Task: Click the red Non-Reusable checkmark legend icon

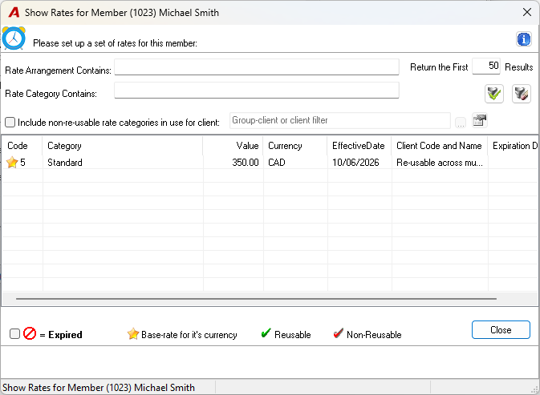Action: (x=338, y=333)
